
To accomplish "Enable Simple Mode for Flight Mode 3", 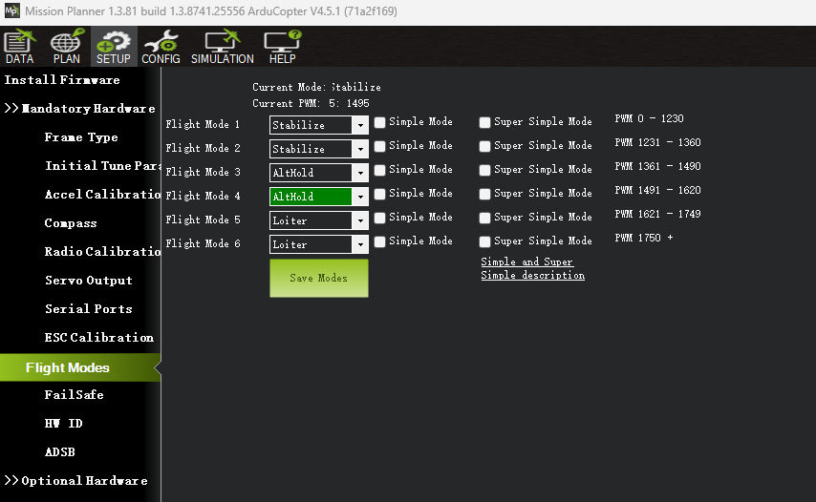I will coord(380,170).
